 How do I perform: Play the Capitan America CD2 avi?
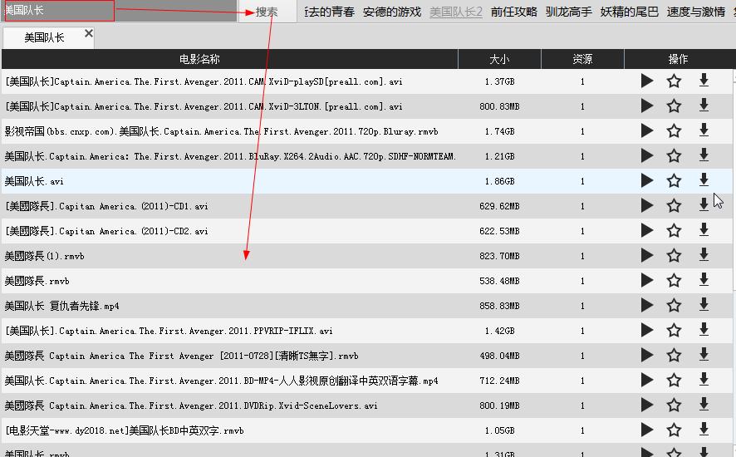647,230
